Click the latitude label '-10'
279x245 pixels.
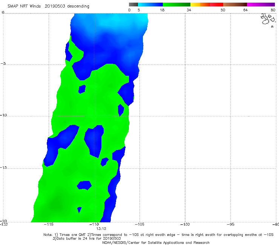(3, 115)
